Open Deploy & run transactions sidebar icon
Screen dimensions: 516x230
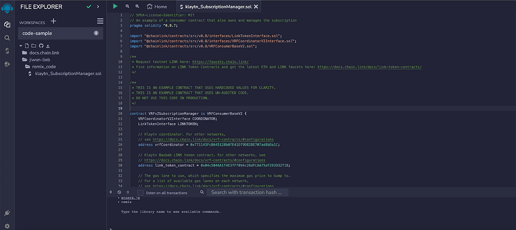(x=7, y=64)
